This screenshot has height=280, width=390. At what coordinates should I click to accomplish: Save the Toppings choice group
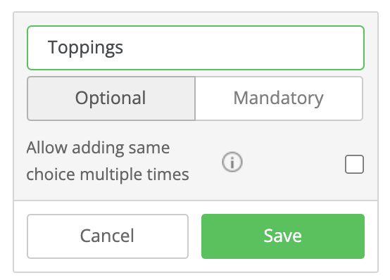pos(283,236)
